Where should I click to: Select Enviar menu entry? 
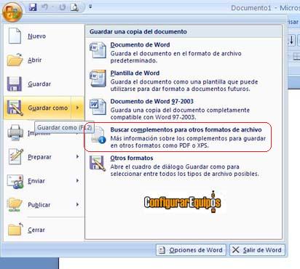coord(44,181)
